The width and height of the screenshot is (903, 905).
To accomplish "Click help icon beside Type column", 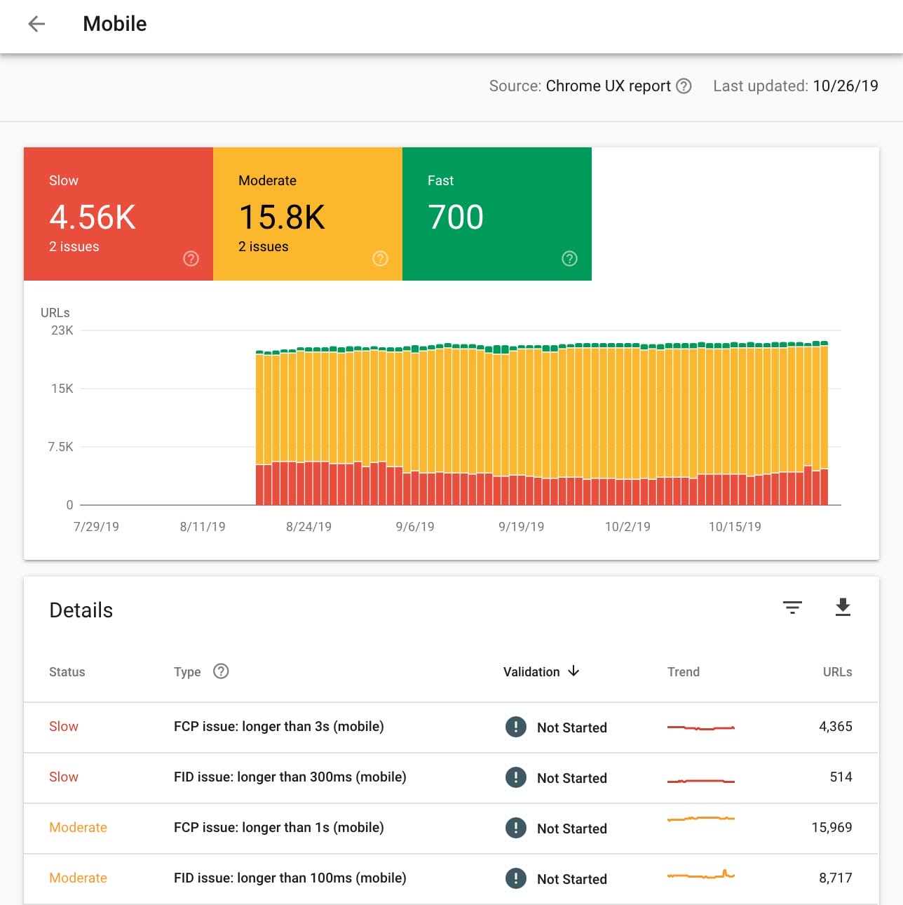I will tap(221, 671).
